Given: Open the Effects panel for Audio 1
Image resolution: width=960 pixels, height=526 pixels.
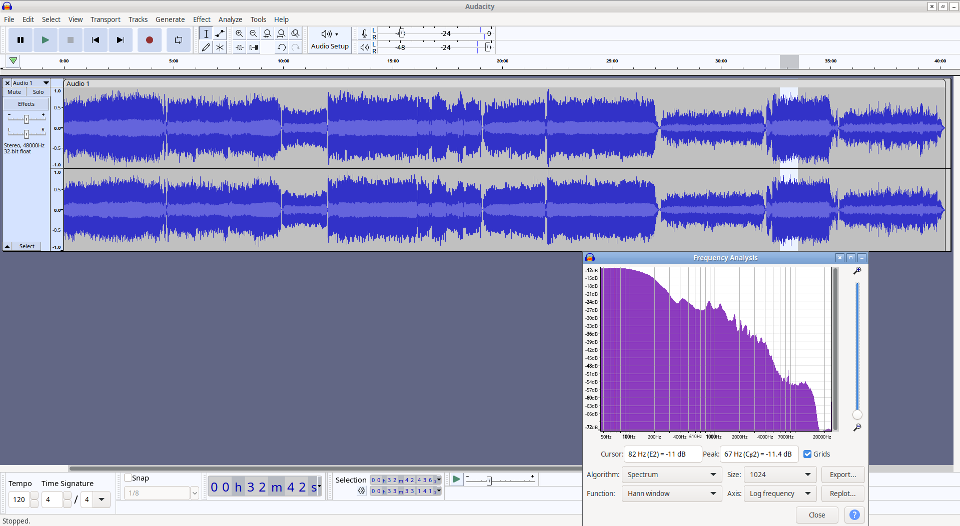Looking at the screenshot, I should [x=27, y=104].
